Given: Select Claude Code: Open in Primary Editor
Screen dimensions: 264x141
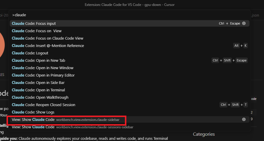Looking at the screenshot, I should tap(129, 75).
